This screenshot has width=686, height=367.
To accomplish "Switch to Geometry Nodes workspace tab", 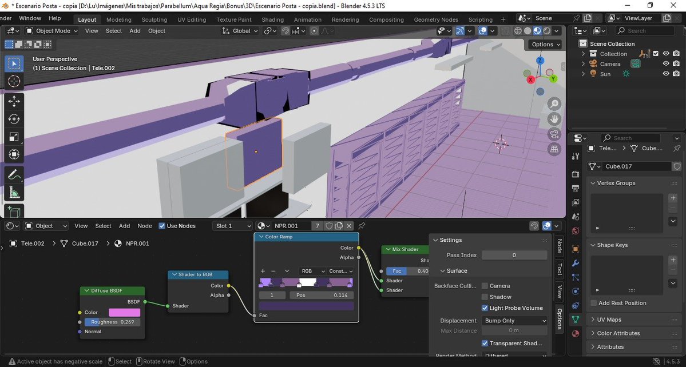I will click(x=436, y=19).
